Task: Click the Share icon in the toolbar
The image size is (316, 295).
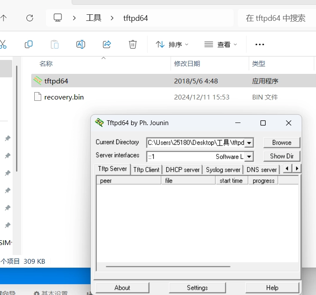Action: 107,44
